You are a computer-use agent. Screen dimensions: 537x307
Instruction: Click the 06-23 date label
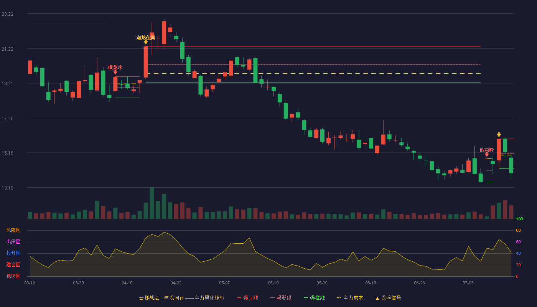pyautogui.click(x=419, y=283)
